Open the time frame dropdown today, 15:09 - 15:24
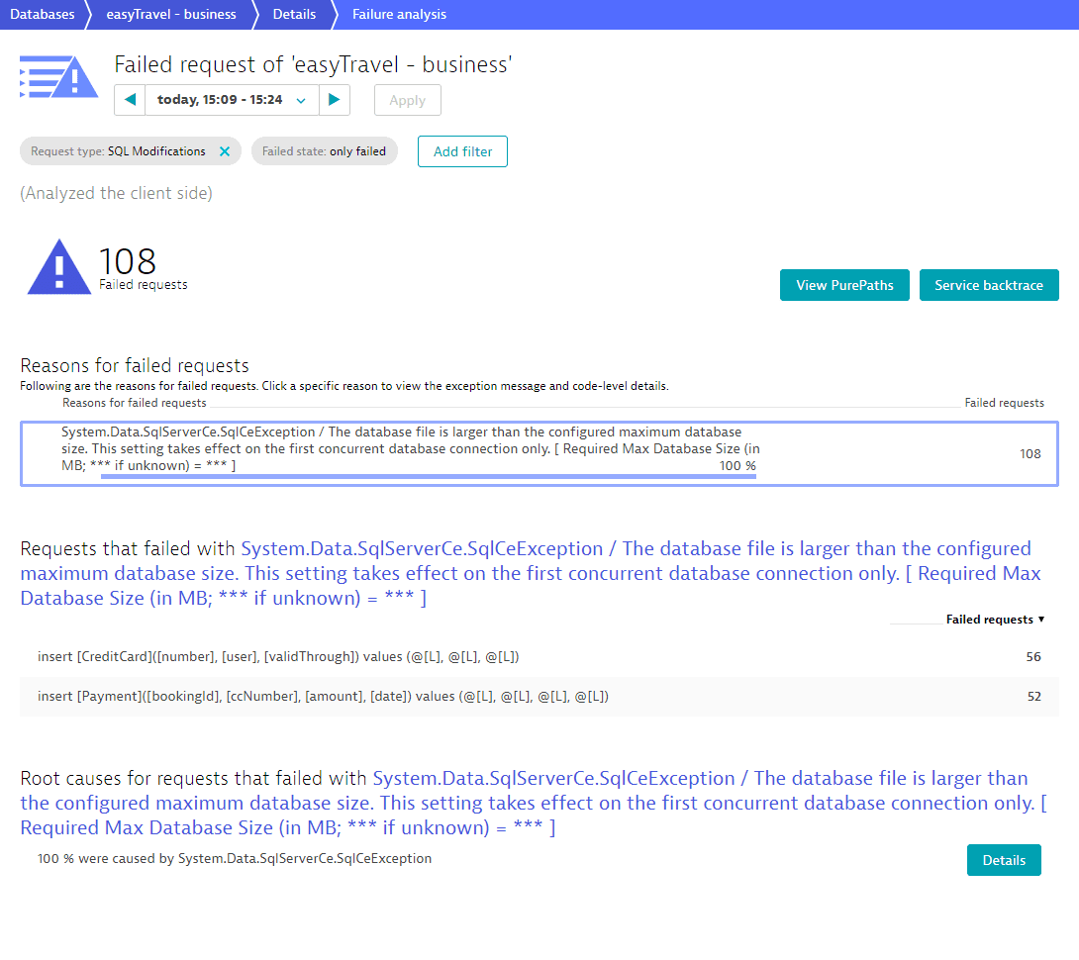 coord(232,100)
